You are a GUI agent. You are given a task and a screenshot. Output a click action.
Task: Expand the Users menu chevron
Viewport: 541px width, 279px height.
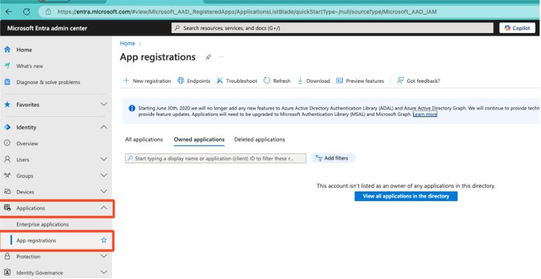[x=104, y=159]
